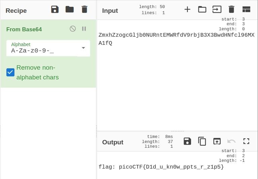The image size is (258, 179).
Task: Open the Alphabet dropdown
Action: (83, 48)
